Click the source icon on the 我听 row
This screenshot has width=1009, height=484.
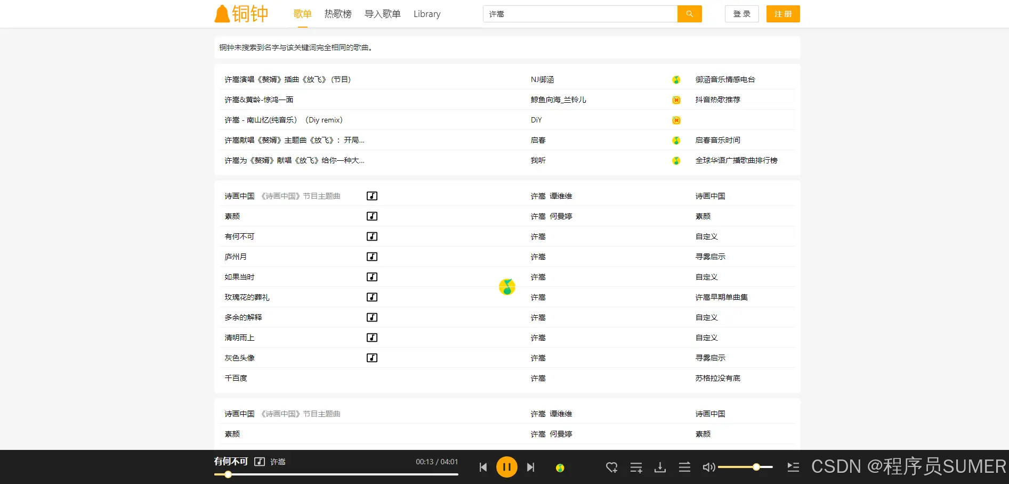coord(676,161)
